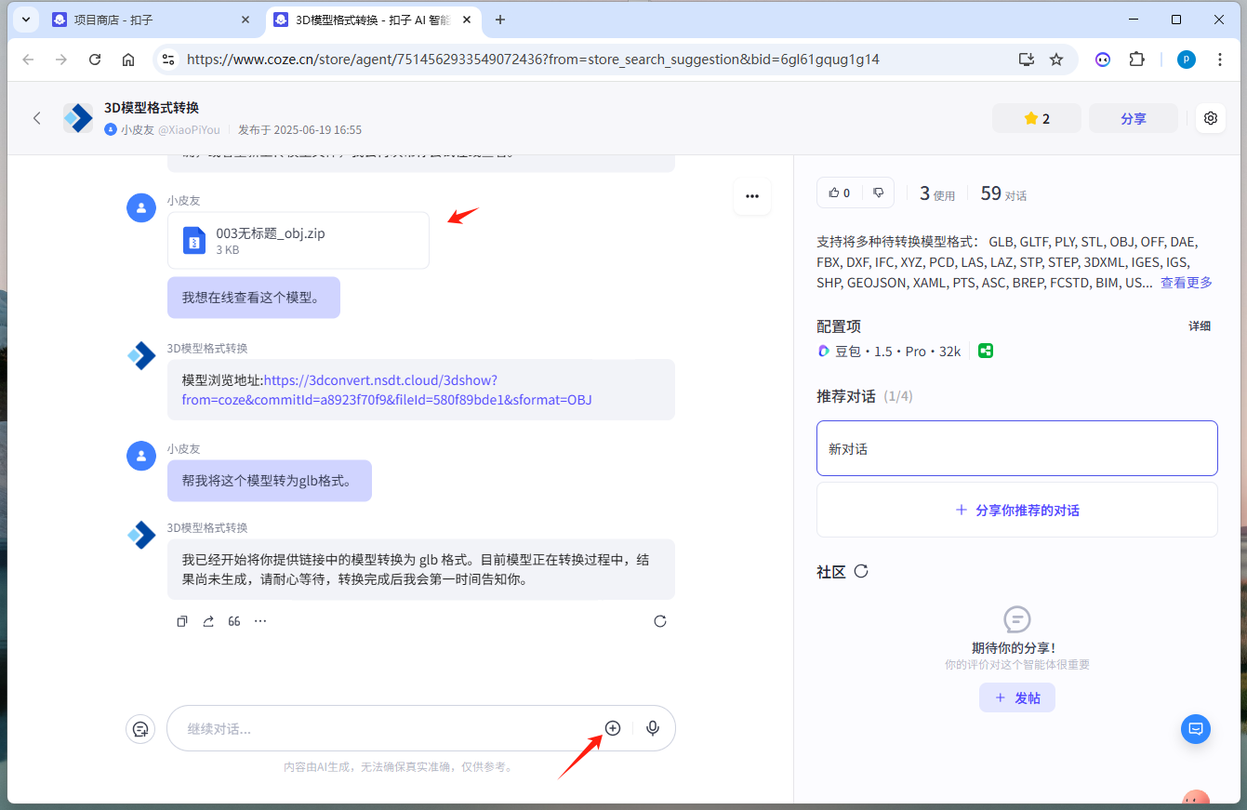Click the message 我想在线查看这个模型。
The width and height of the screenshot is (1247, 810).
tap(254, 298)
